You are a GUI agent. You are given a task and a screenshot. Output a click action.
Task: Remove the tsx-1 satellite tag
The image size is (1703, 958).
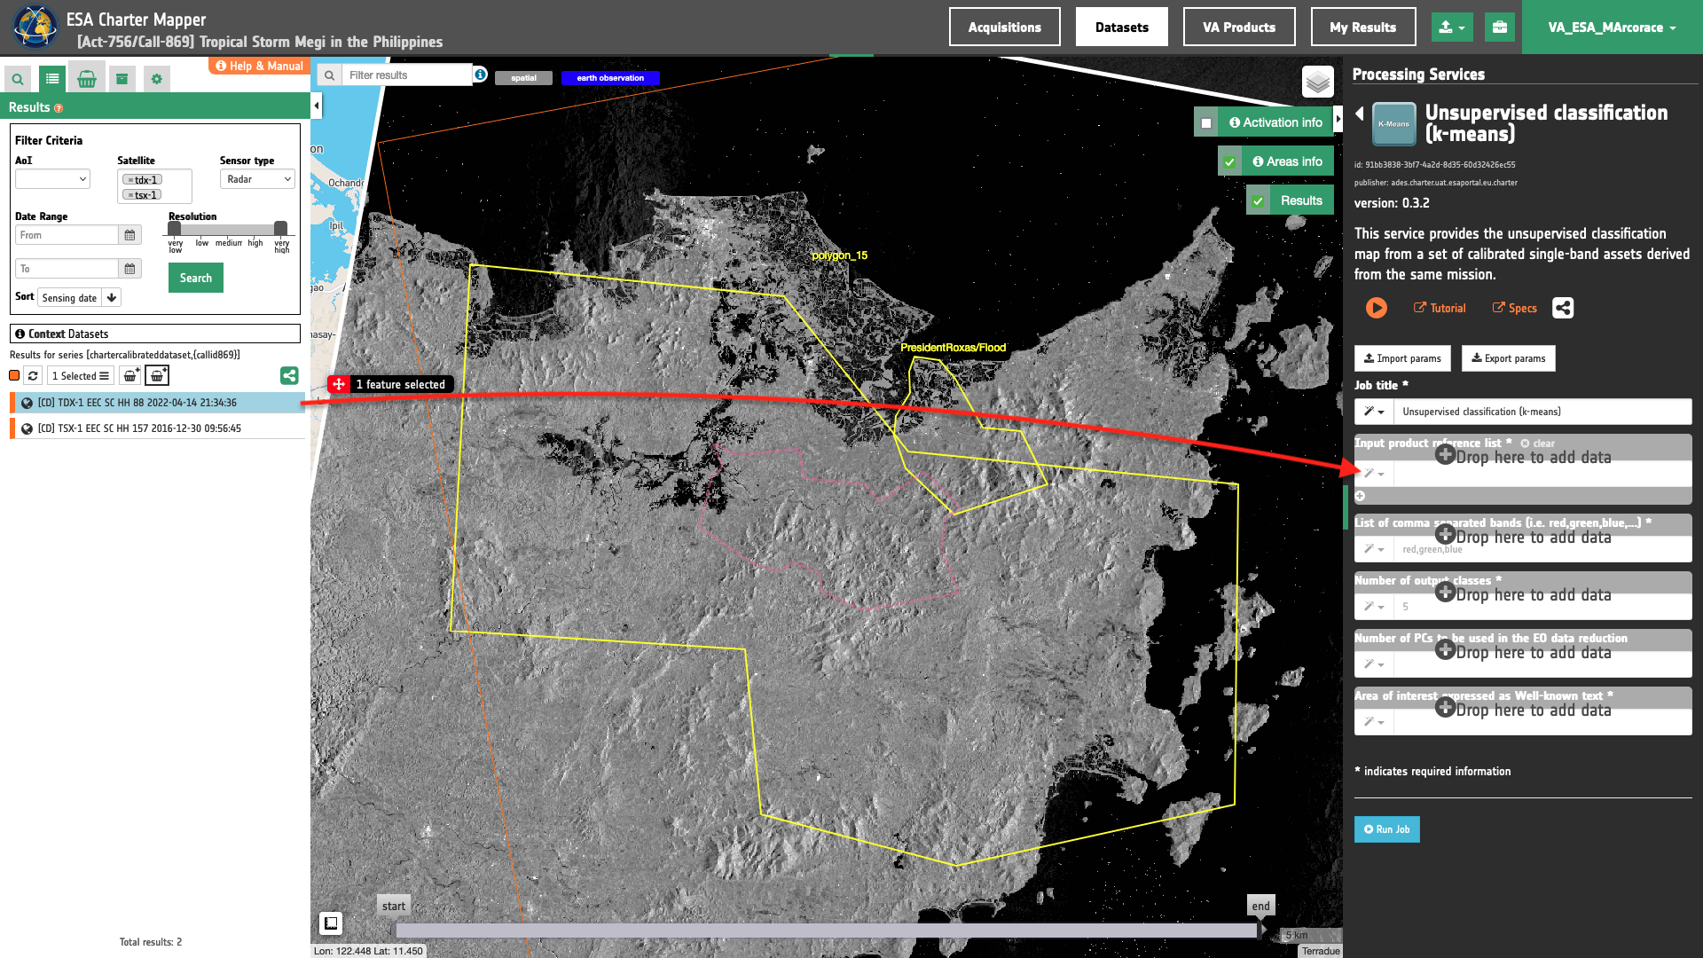point(130,195)
